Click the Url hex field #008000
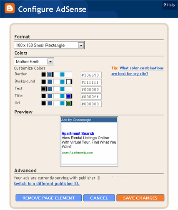Image resolution: width=178 pixels, height=210 pixels. pyautogui.click(x=91, y=104)
